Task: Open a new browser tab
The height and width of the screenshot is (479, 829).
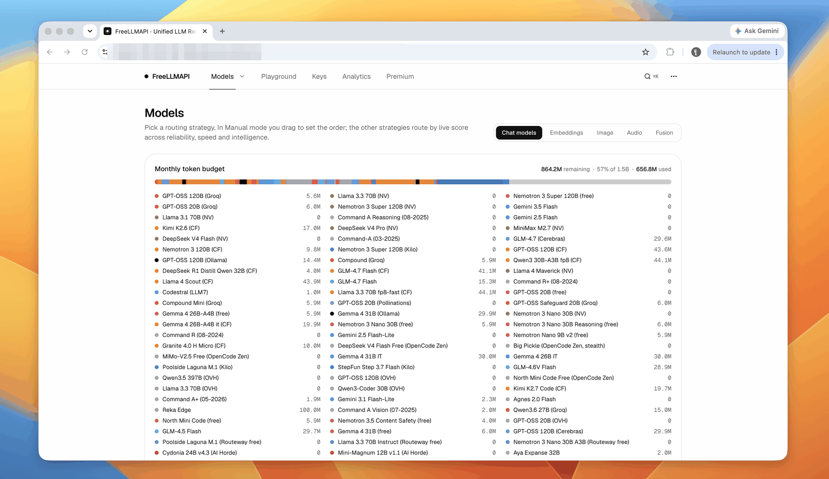Action: [x=222, y=31]
